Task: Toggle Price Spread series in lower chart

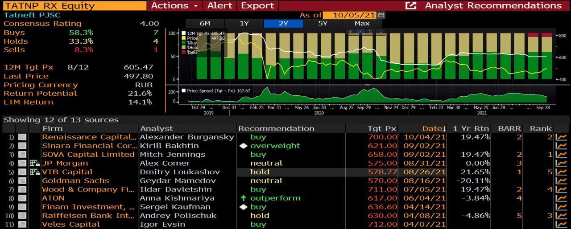Action: pos(216,91)
